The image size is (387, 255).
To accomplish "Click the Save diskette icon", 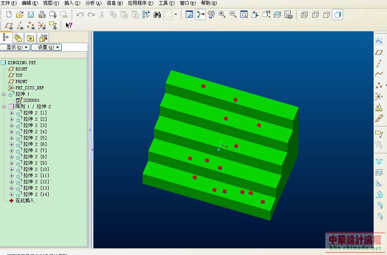I will click(31, 15).
